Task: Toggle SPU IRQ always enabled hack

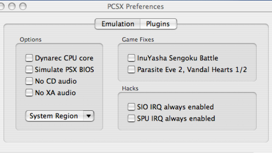Action: [131, 118]
